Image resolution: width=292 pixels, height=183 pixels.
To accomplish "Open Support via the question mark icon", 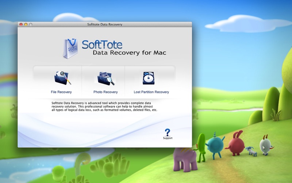I will (x=168, y=132).
